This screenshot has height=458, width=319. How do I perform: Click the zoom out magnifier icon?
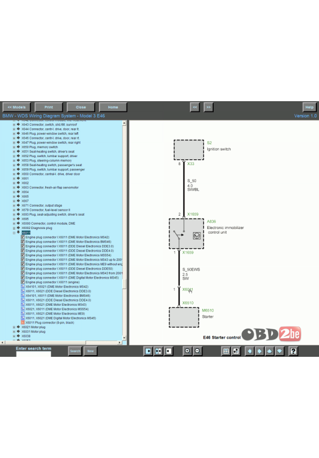(198, 351)
